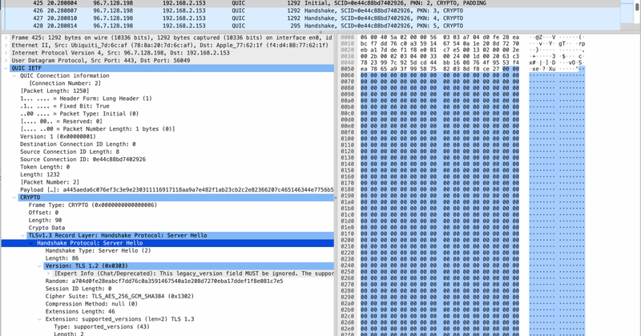Viewport: 641px width, 336px height.
Task: Collapse the QUIC IETF section
Action: 6,68
